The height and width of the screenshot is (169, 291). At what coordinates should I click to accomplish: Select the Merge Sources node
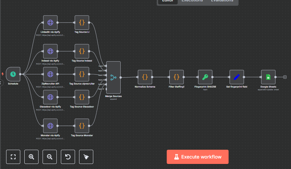[114, 77]
